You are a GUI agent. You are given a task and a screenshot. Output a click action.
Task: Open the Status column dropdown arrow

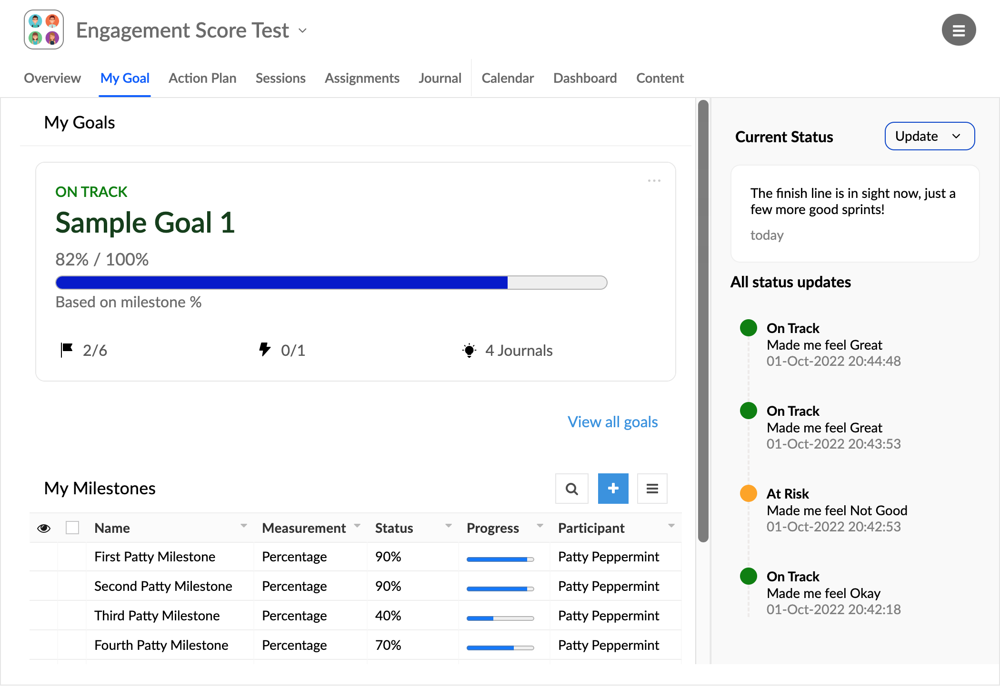coord(448,526)
